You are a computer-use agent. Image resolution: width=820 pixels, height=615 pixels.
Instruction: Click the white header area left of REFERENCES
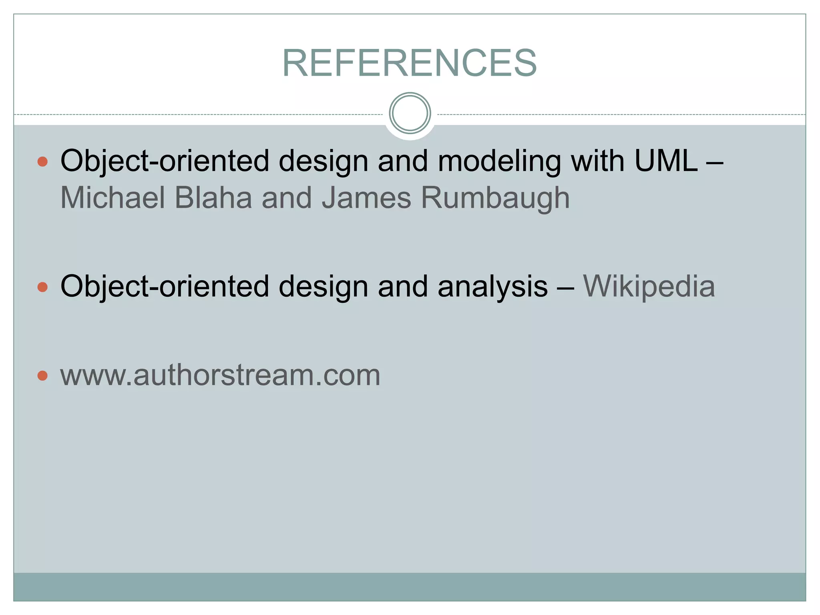140,63
